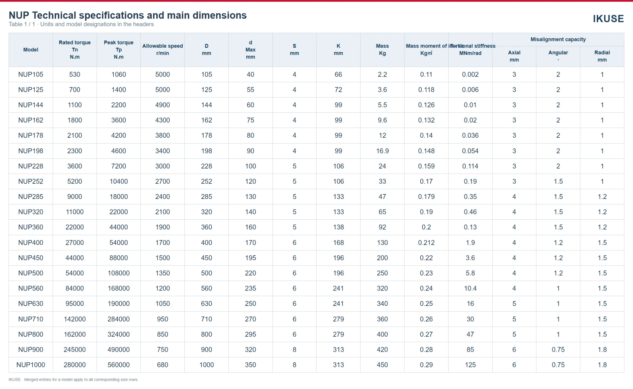Select allowable speed 4900 in NUP144 row
This screenshot has height=389, width=633.
[163, 105]
